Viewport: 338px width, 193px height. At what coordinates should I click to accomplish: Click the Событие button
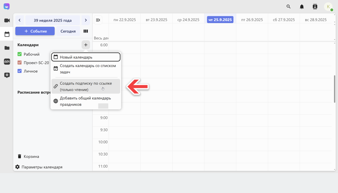point(35,31)
